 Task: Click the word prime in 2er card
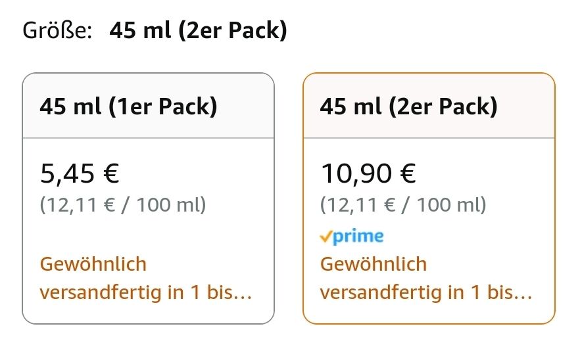tap(358, 237)
